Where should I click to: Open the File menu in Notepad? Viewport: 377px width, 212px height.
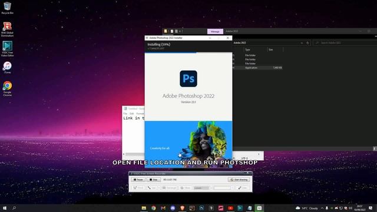pyautogui.click(x=125, y=114)
